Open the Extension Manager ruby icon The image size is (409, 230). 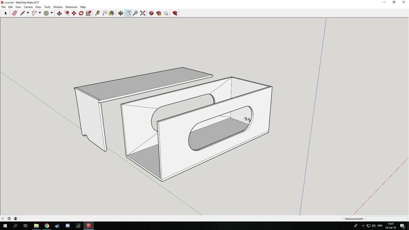point(175,13)
